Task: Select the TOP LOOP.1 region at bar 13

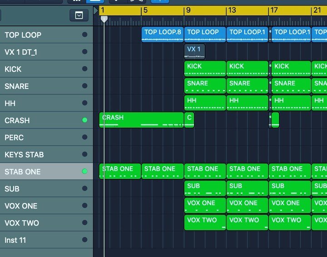Action: pos(247,35)
